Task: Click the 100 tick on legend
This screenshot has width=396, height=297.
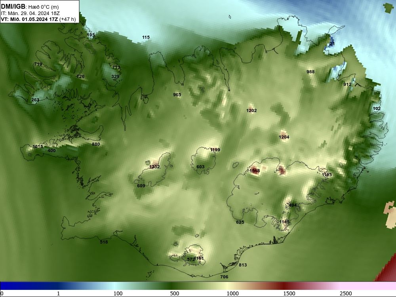Action: point(118,293)
